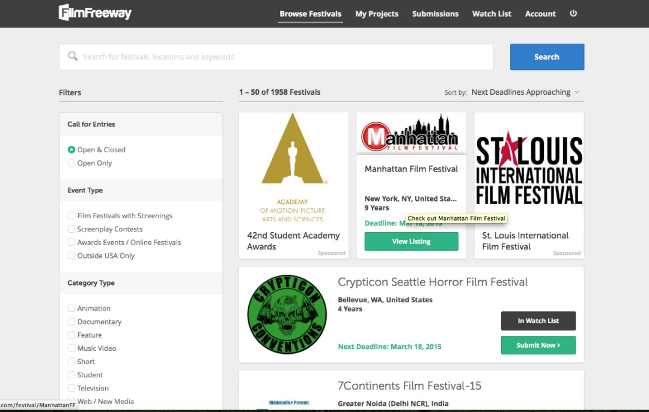Select Open Only radio option
The width and height of the screenshot is (649, 412).
tap(71, 163)
